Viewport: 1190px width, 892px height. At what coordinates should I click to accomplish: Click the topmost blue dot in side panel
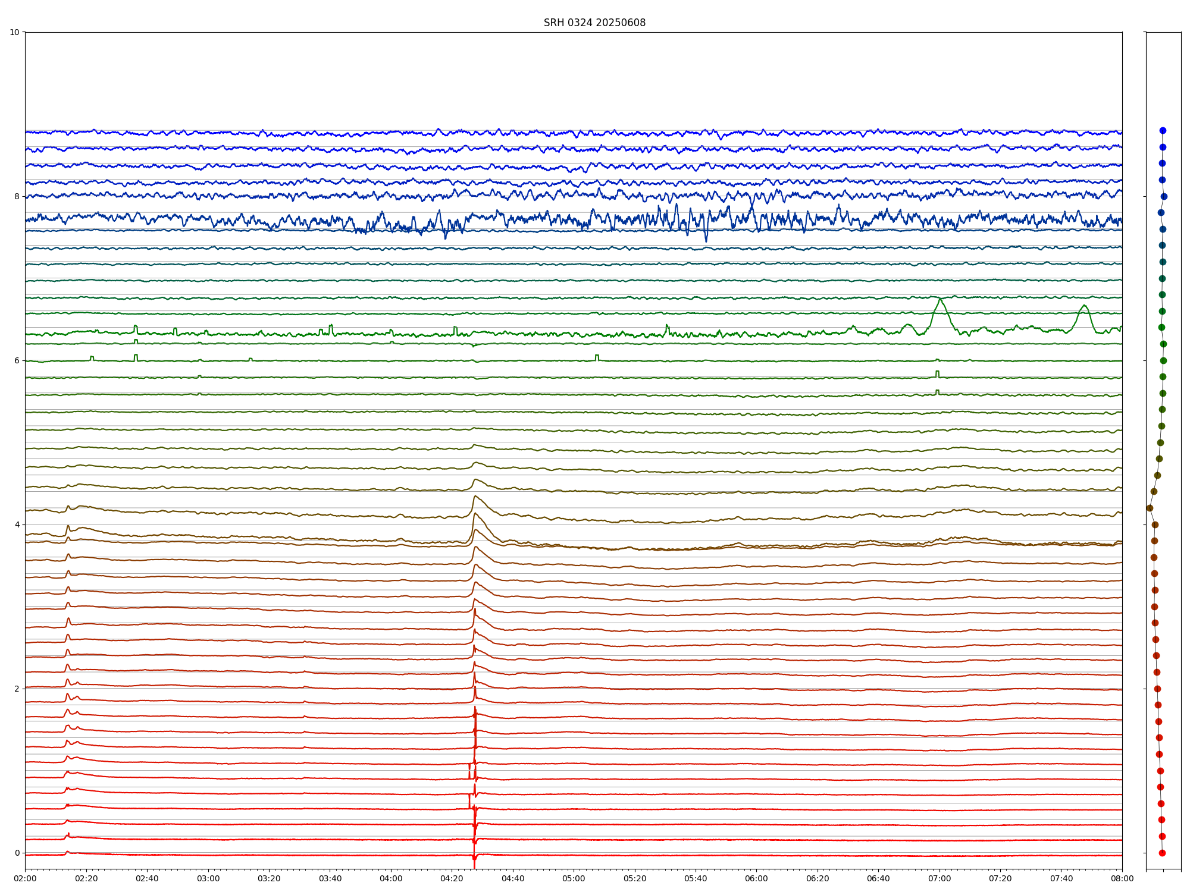tap(1163, 130)
